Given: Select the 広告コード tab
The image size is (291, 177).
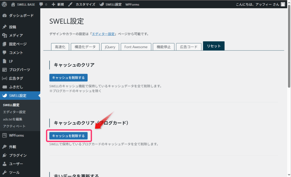Looking at the screenshot, I should [189, 47].
